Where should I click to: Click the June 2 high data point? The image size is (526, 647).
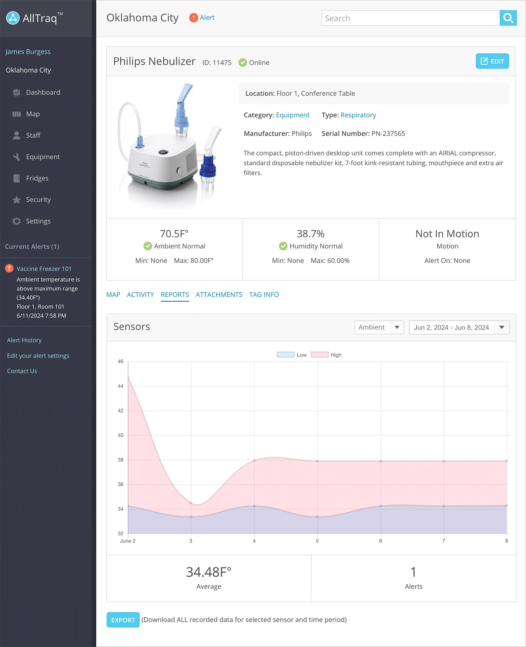[128, 378]
